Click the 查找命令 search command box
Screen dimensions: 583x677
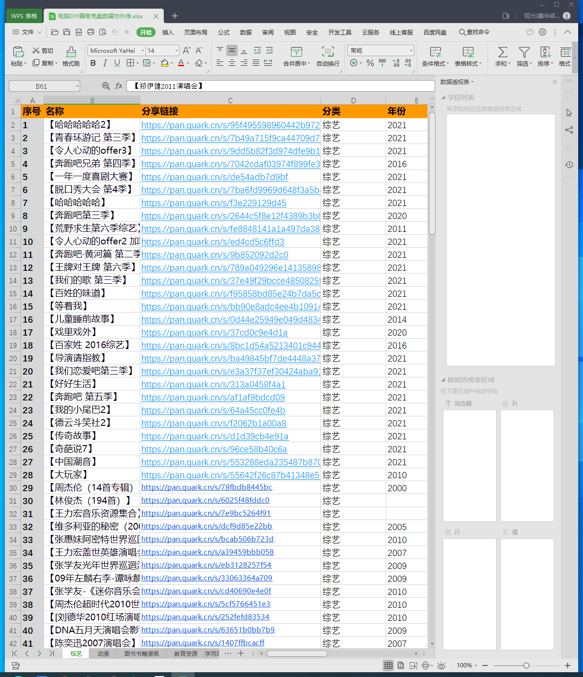coord(474,32)
